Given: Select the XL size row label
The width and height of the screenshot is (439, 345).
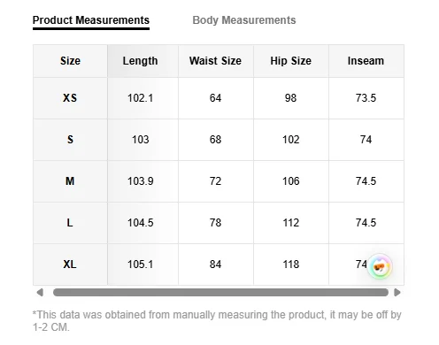Looking at the screenshot, I should click(70, 264).
